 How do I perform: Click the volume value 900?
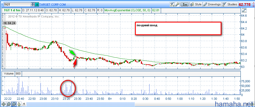(18, 73)
